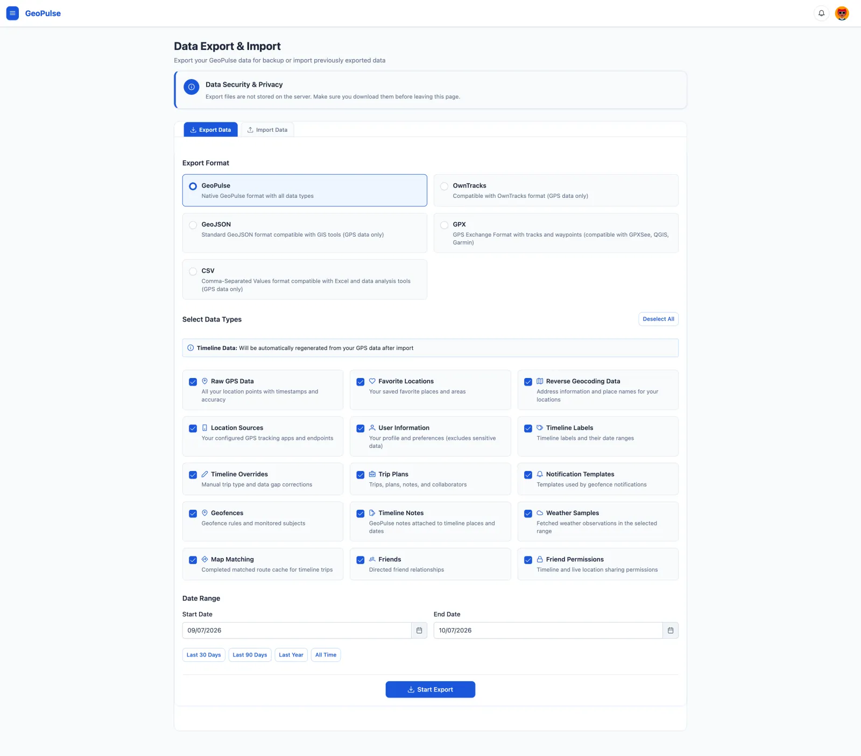Click the Trip Plans briefcase icon

pyautogui.click(x=372, y=474)
